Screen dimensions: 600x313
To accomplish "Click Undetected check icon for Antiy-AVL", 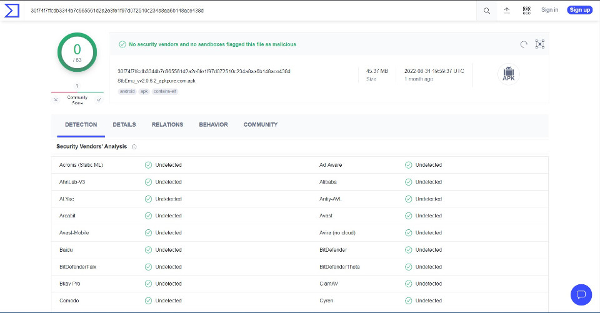I will tap(409, 199).
